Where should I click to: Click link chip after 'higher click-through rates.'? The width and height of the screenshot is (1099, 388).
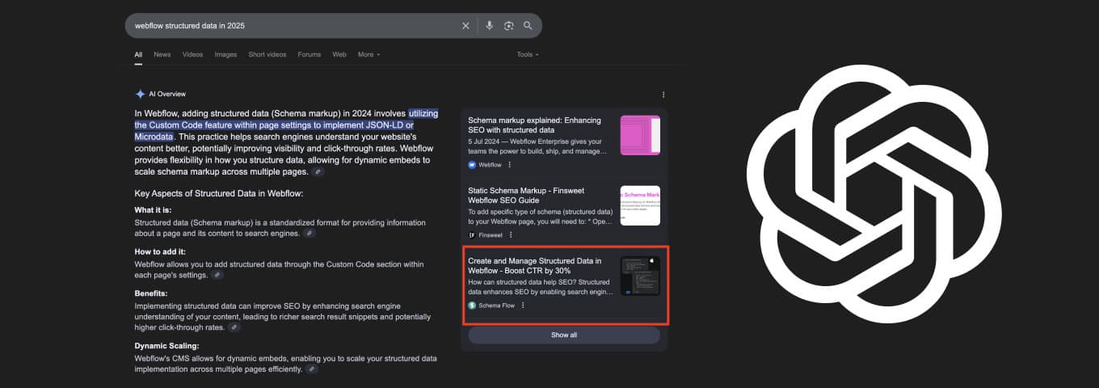click(x=234, y=328)
